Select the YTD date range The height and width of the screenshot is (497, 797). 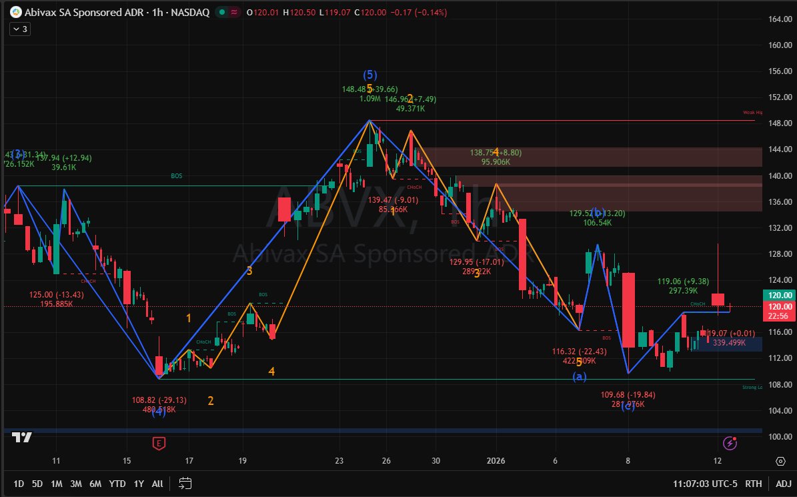[117, 484]
